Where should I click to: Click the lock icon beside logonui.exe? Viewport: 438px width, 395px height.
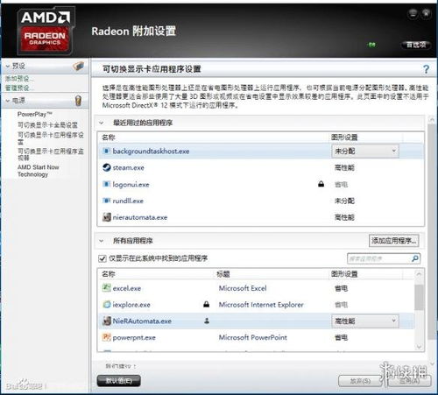coord(321,184)
